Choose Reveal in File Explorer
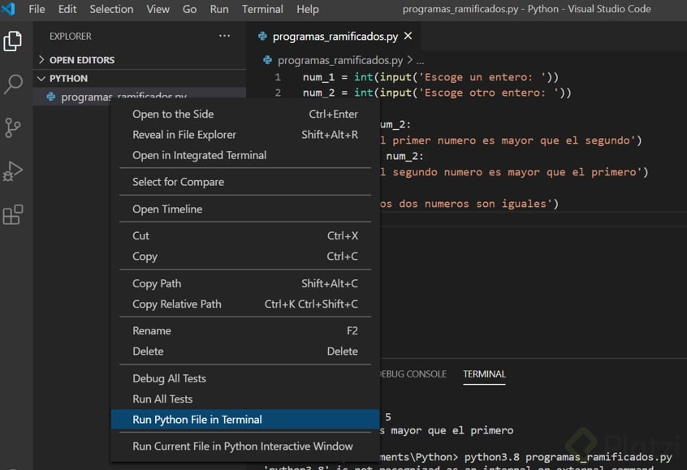 245,135
